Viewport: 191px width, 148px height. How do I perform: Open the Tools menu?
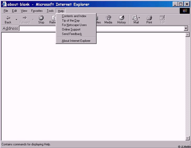50,11
